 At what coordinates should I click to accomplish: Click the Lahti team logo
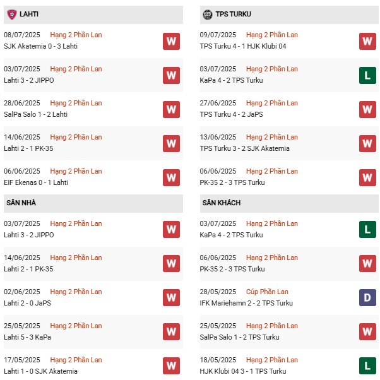point(11,15)
